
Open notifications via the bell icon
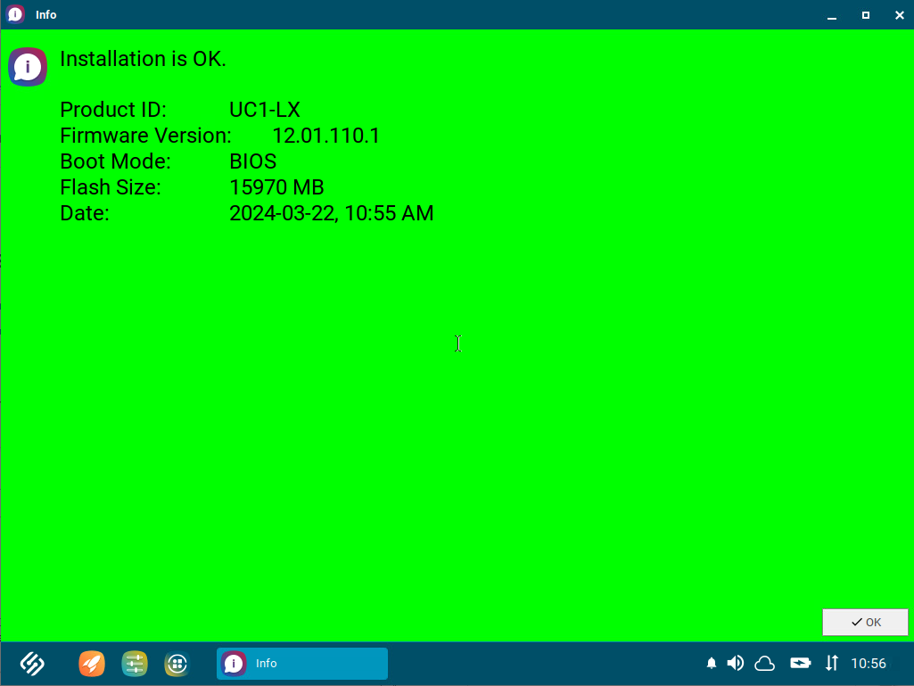click(x=711, y=663)
